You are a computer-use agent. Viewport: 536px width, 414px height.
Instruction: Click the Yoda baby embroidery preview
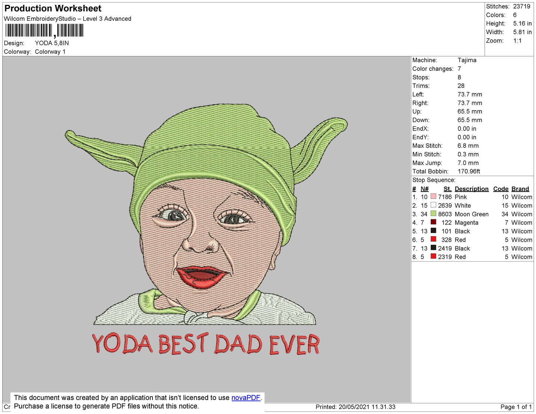pos(206,214)
